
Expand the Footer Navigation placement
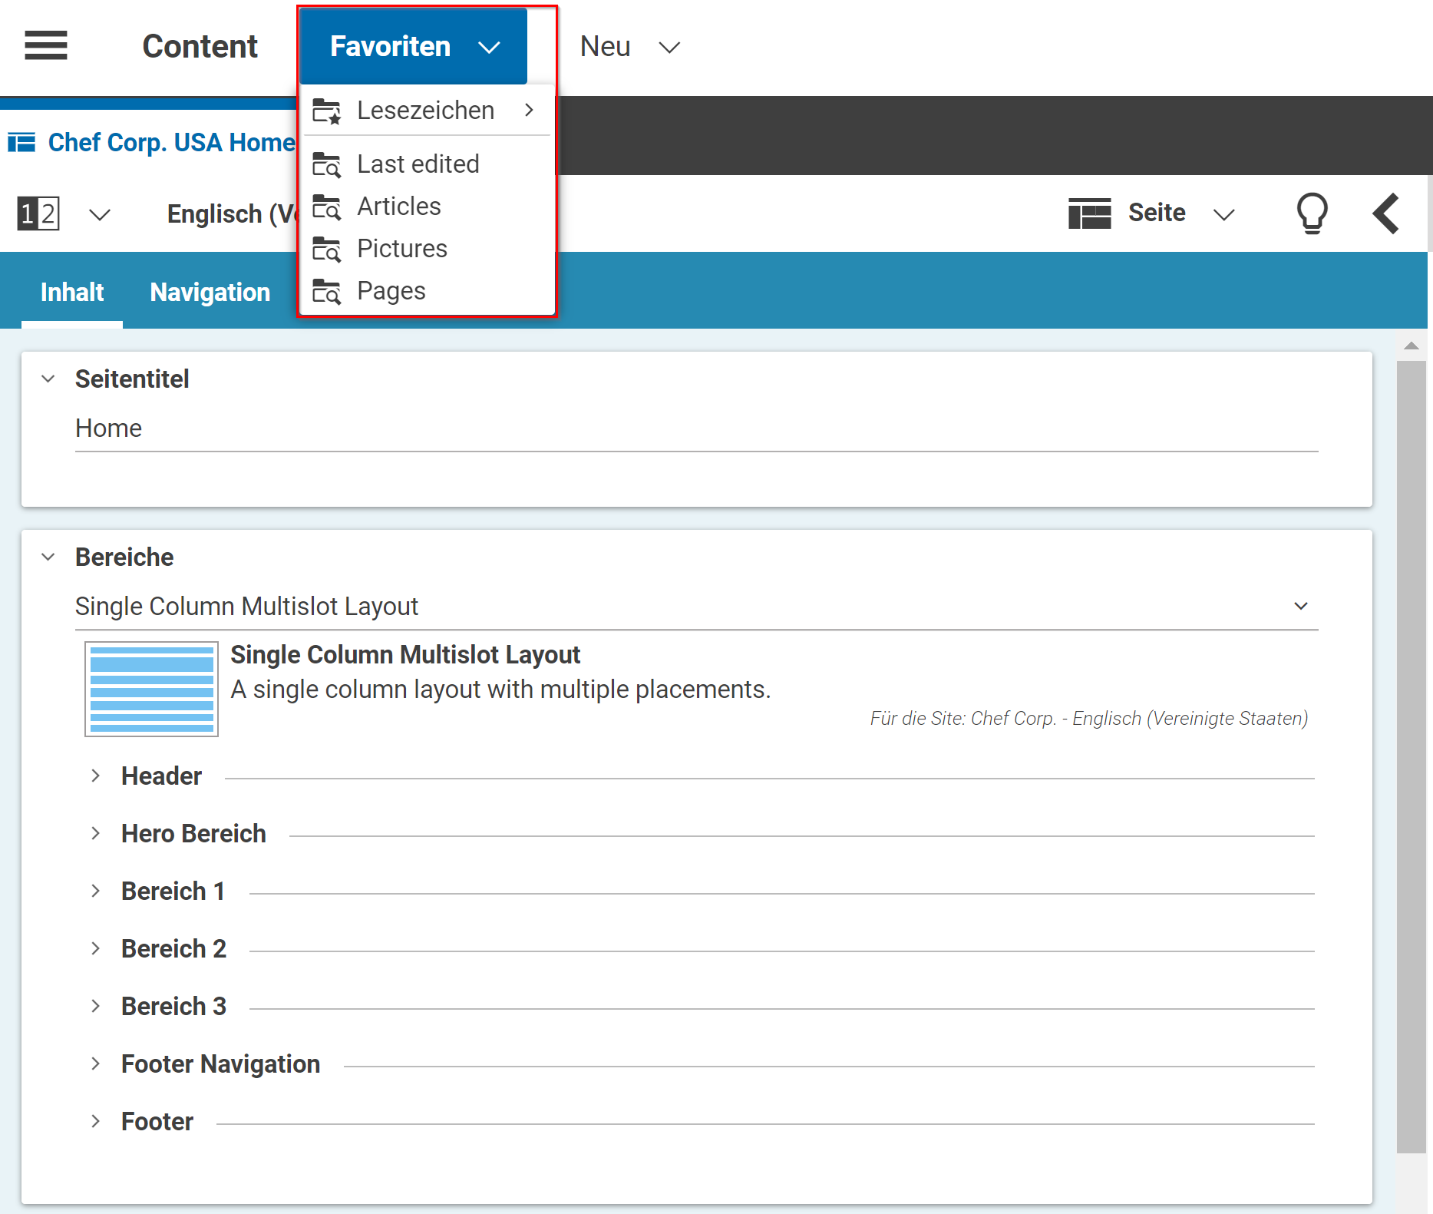tap(95, 1063)
